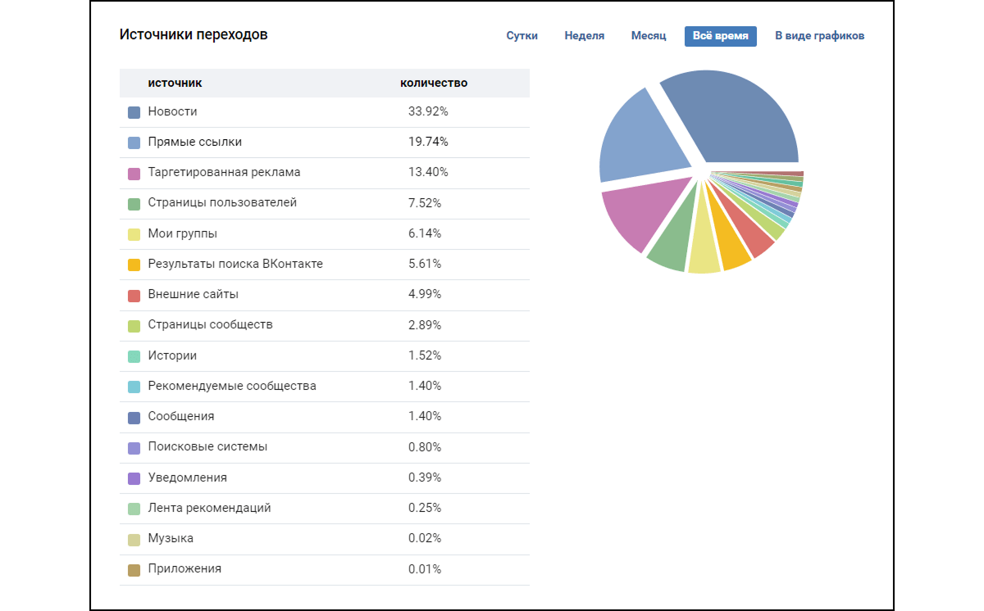Click the green Страницы пользователей swatch
The height and width of the screenshot is (611, 984).
pos(134,204)
